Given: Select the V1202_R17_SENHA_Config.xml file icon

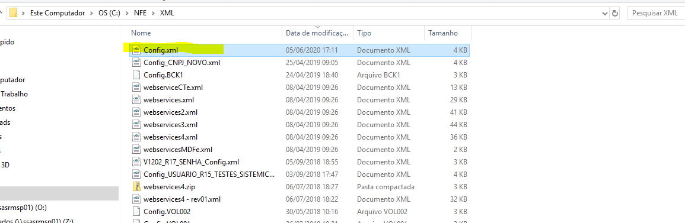Looking at the screenshot, I should (136, 162).
